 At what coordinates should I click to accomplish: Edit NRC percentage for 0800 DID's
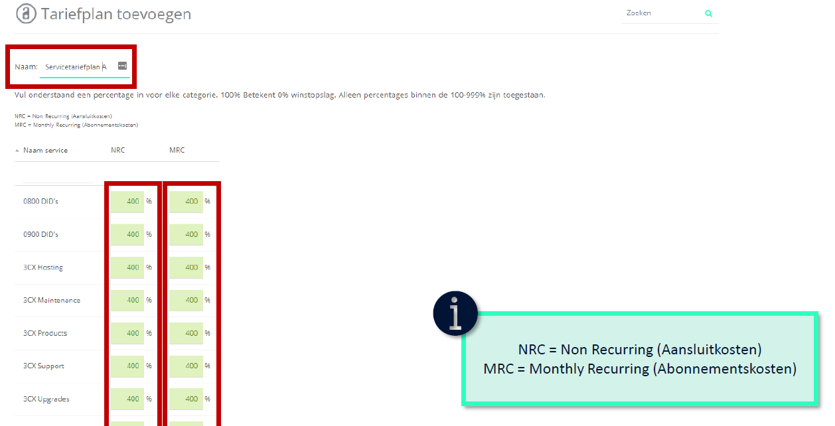click(x=127, y=202)
